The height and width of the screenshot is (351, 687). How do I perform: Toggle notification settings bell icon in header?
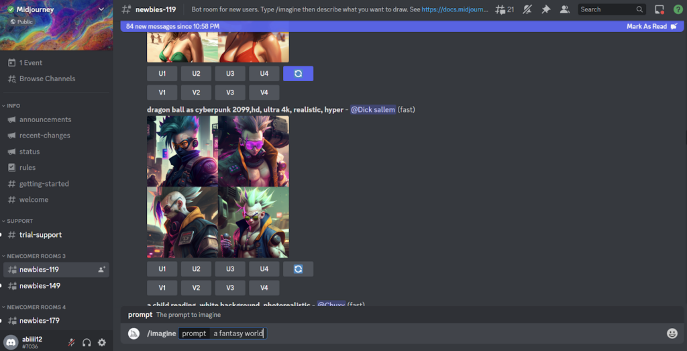click(527, 9)
